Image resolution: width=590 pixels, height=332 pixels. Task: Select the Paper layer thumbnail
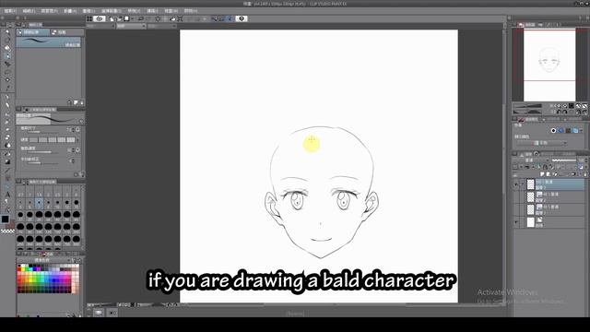click(530, 222)
